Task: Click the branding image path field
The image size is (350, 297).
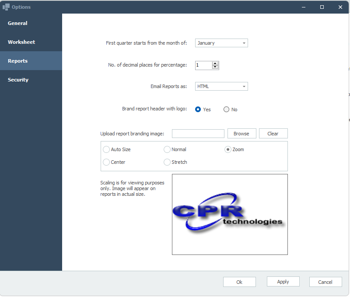Action: [x=198, y=134]
